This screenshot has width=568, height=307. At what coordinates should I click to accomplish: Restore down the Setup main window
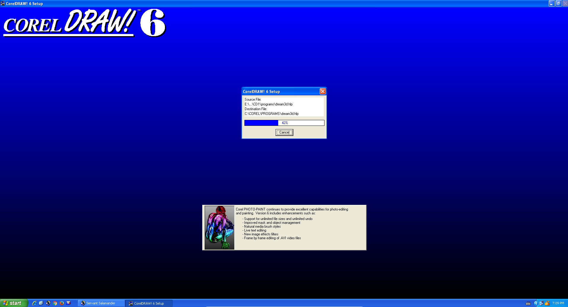(558, 4)
